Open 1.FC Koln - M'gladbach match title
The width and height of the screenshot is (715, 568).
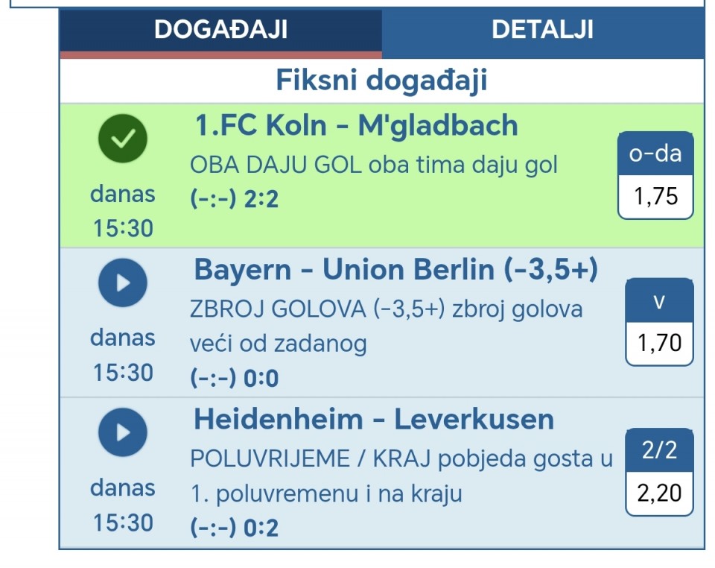356,126
